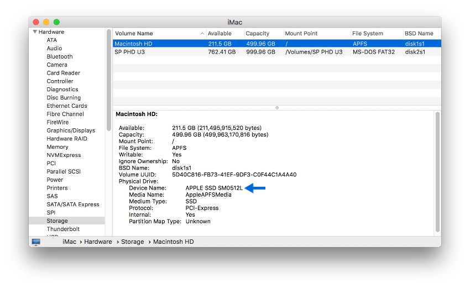Click the details pane vertical scrollbar
This screenshot has width=470, height=288.
pos(437,172)
